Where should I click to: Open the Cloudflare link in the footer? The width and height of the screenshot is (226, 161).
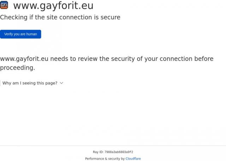pyautogui.click(x=133, y=159)
